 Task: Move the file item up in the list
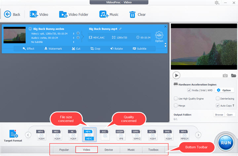pyautogui.click(x=166, y=43)
